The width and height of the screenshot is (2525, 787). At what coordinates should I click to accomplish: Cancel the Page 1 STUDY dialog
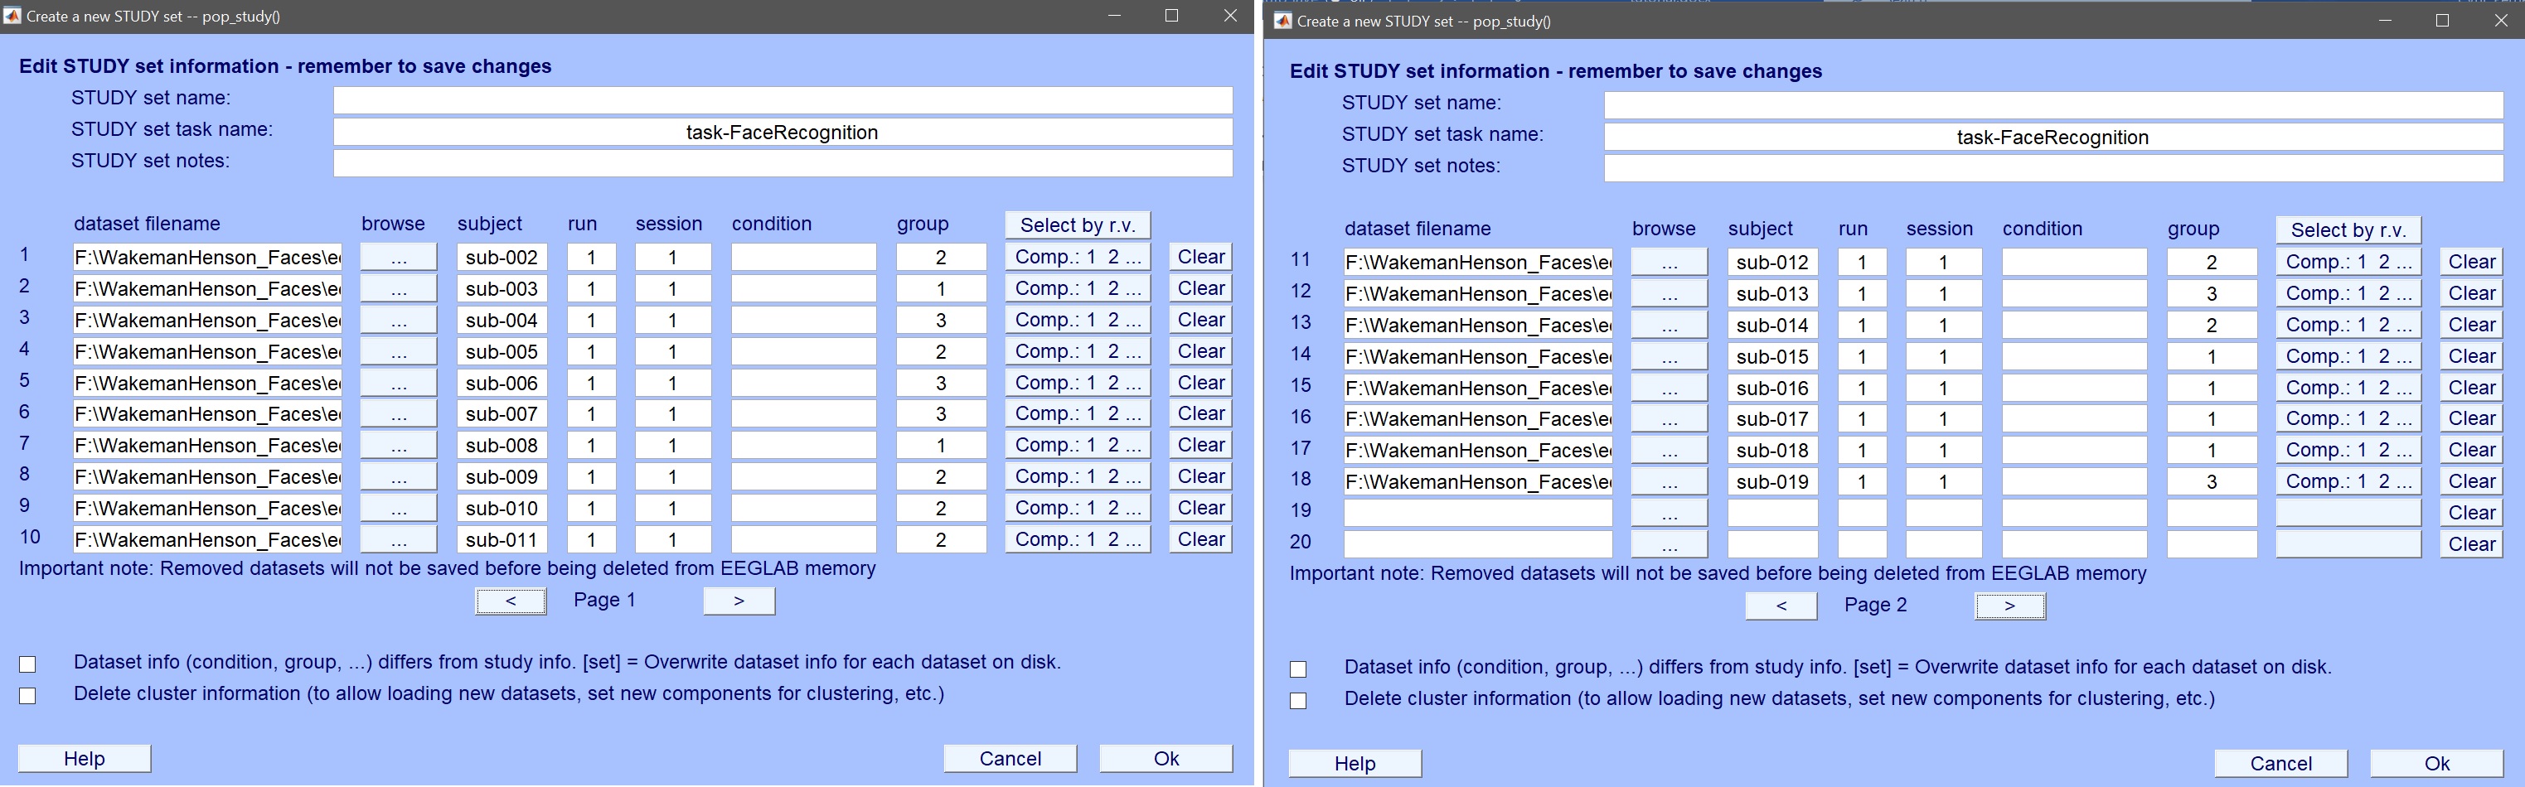[1010, 759]
